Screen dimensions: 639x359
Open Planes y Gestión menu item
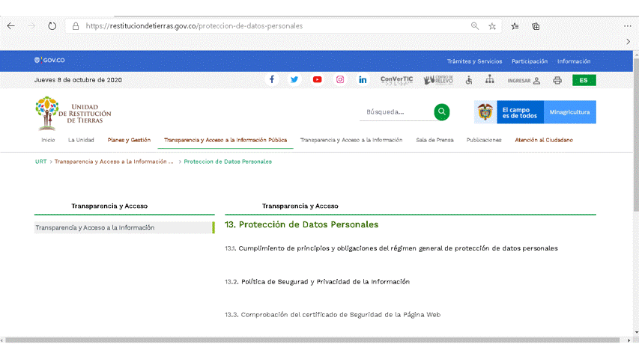pyautogui.click(x=129, y=140)
